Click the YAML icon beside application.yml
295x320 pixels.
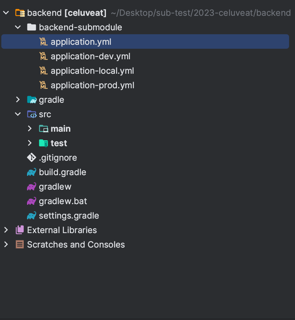tap(43, 41)
